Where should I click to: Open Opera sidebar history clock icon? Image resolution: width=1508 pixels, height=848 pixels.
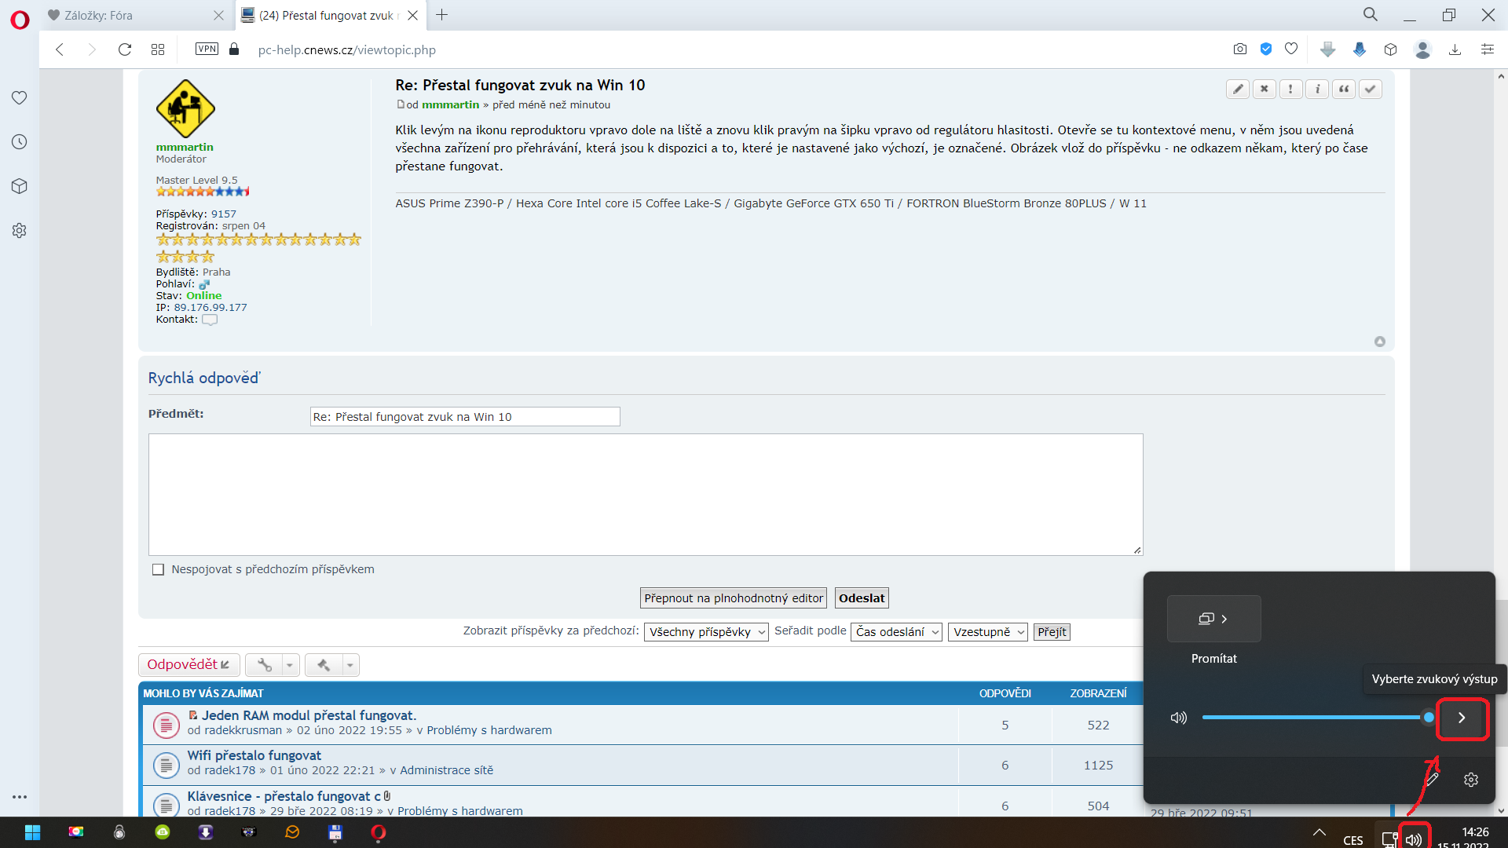[x=20, y=142]
